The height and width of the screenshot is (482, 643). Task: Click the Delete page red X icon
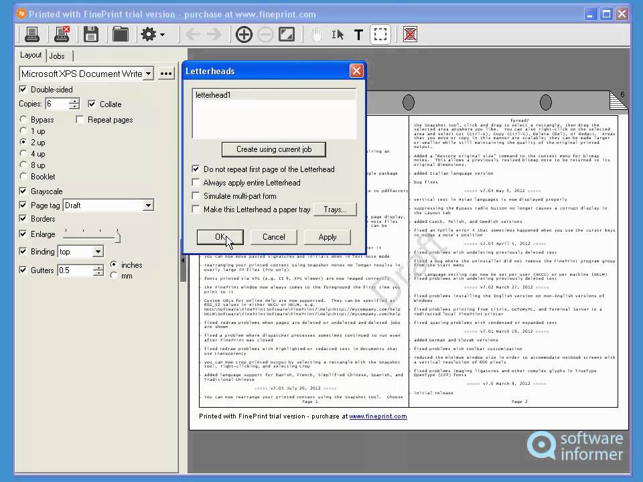click(x=410, y=34)
